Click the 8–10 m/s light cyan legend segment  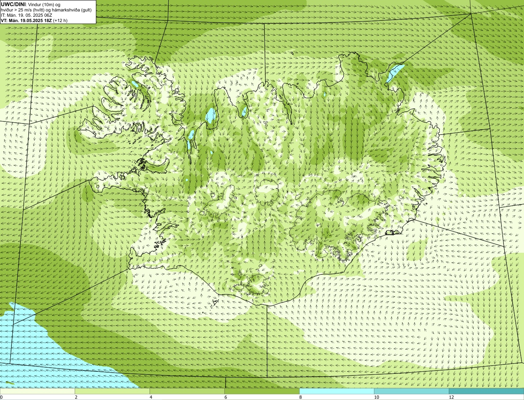pyautogui.click(x=337, y=391)
